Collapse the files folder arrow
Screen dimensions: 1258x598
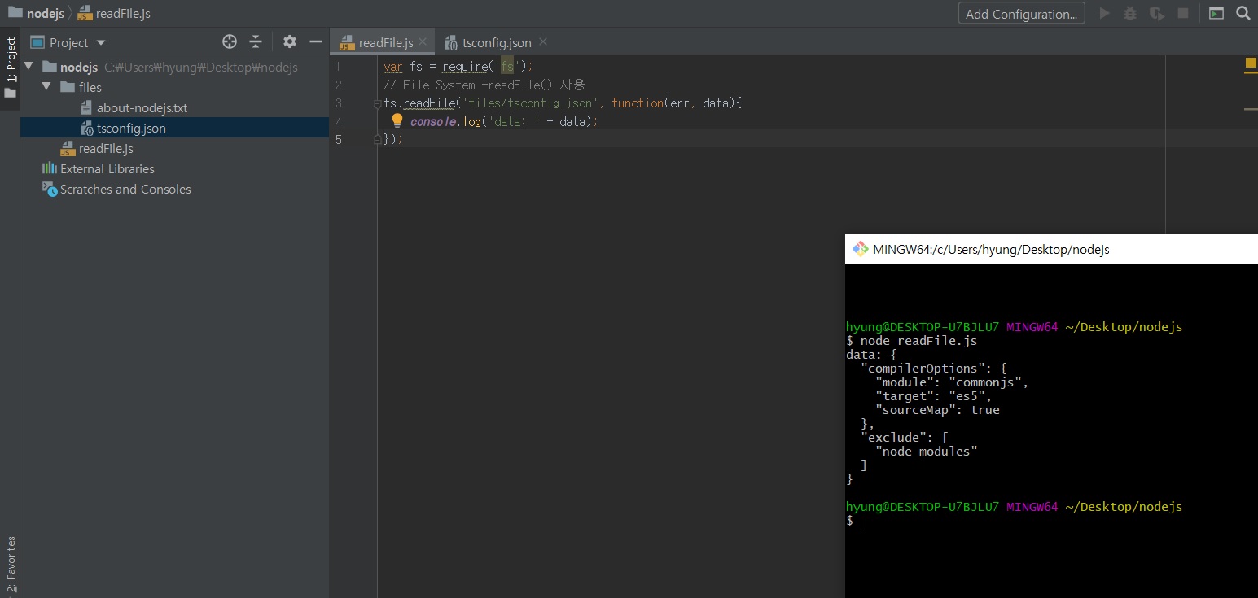46,87
